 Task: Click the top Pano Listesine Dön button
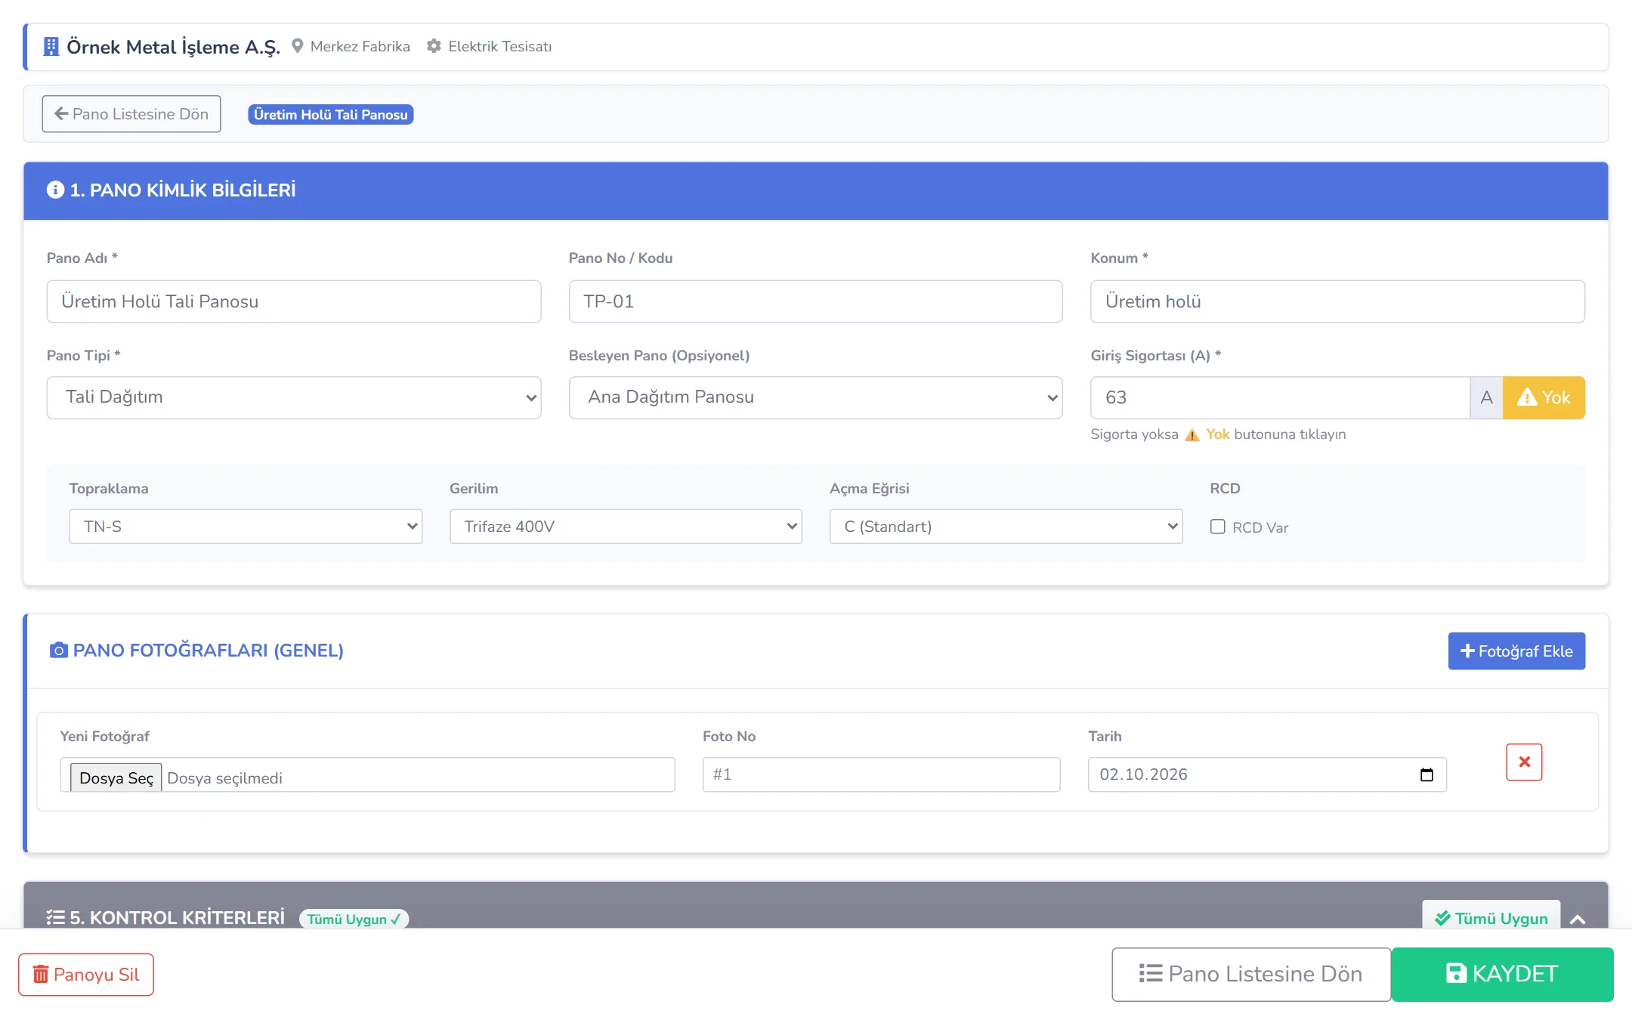coord(131,114)
